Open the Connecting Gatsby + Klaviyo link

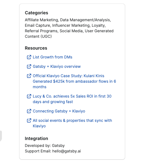point(59,111)
